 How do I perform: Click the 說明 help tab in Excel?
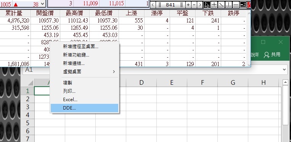pyautogui.click(x=255, y=55)
